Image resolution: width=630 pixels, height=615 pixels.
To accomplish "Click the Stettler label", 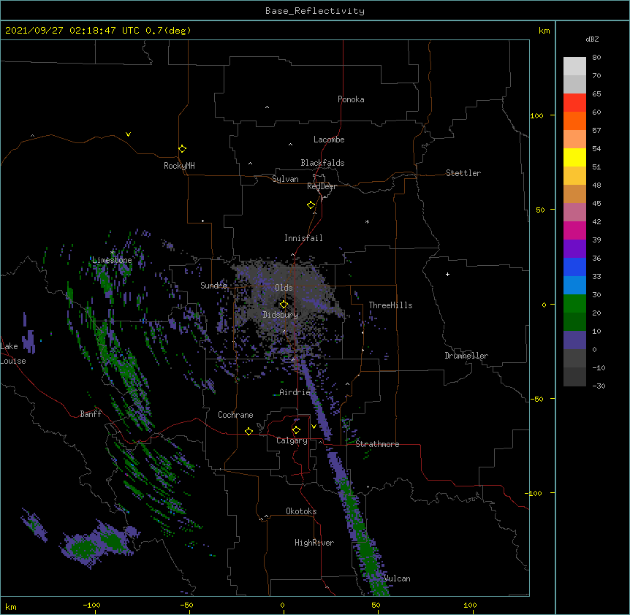I will [463, 173].
